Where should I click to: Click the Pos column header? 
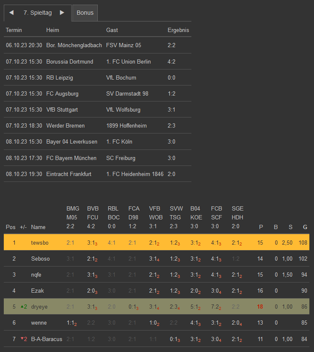pyautogui.click(x=11, y=227)
